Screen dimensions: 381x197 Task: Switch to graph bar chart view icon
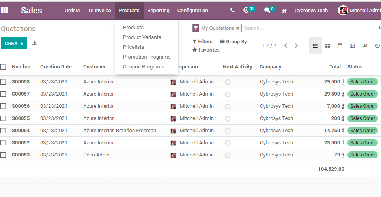click(365, 46)
